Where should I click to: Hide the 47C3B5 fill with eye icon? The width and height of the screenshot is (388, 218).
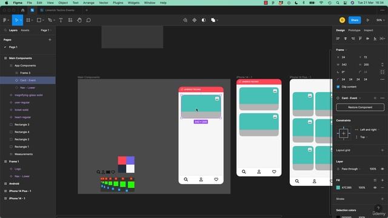[x=375, y=188]
